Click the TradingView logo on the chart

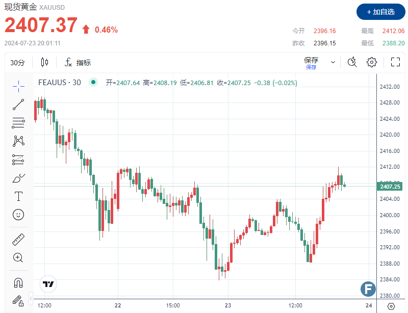[48, 284]
